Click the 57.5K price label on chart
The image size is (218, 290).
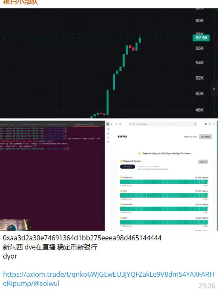[x=201, y=38]
